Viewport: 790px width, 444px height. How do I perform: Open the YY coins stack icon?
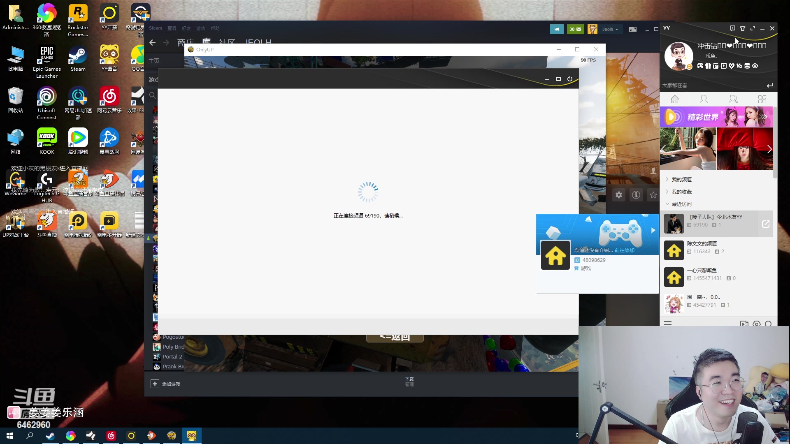point(747,66)
